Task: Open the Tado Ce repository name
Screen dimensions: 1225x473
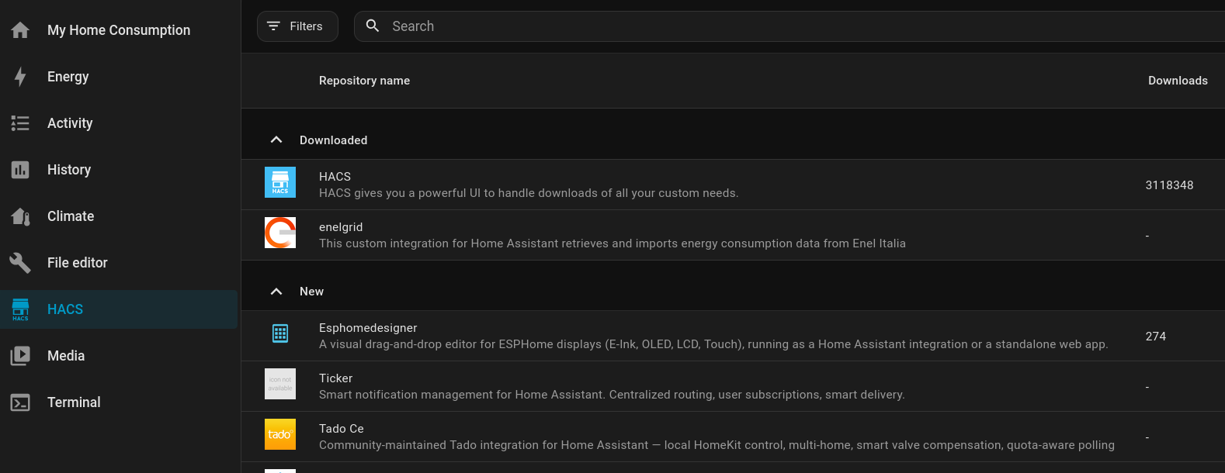Action: tap(342, 429)
